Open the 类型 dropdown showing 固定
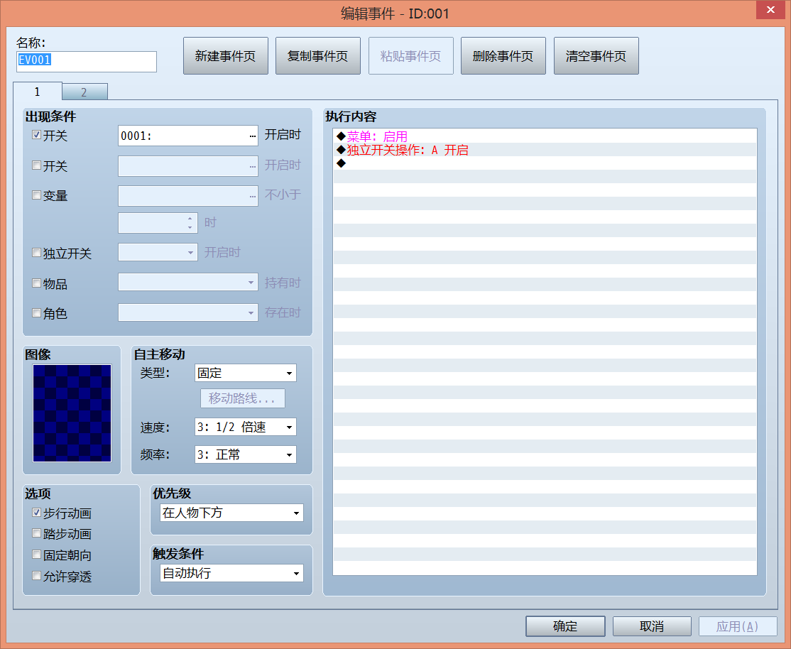Image resolution: width=791 pixels, height=649 pixels. coord(246,373)
